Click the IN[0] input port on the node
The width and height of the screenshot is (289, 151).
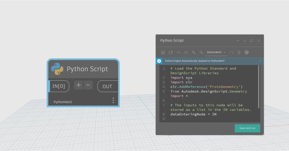click(59, 86)
